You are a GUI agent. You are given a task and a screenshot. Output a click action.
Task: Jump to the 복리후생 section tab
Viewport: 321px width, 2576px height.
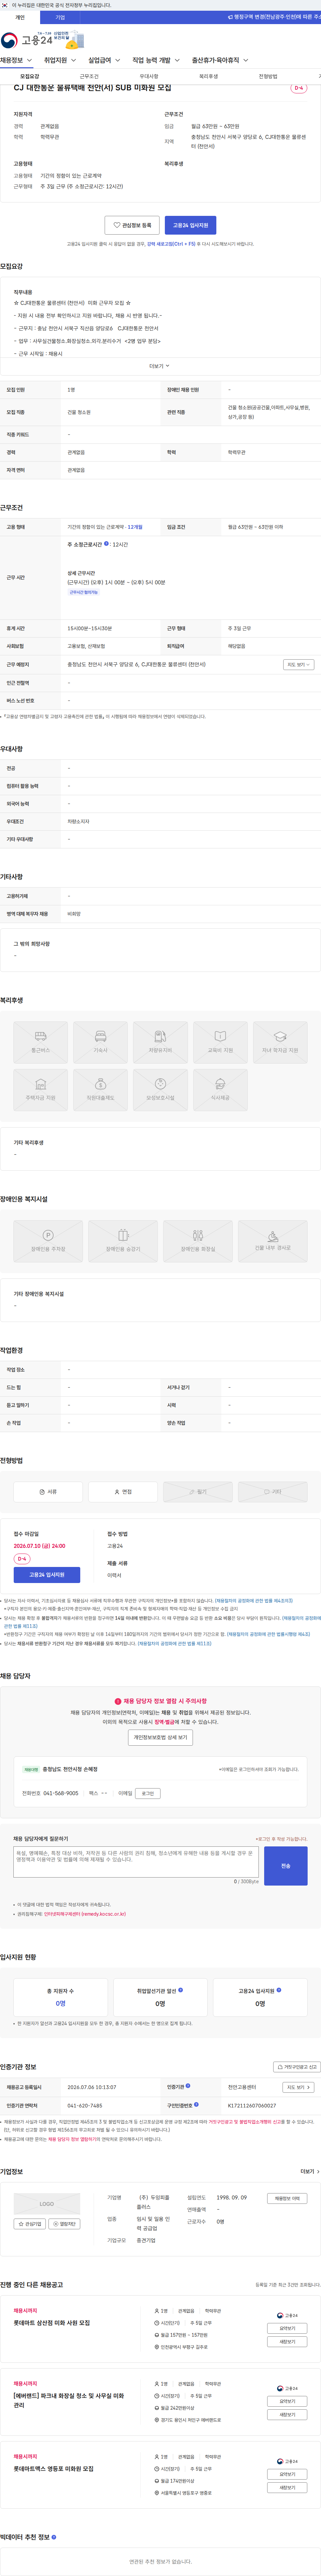coord(208,76)
